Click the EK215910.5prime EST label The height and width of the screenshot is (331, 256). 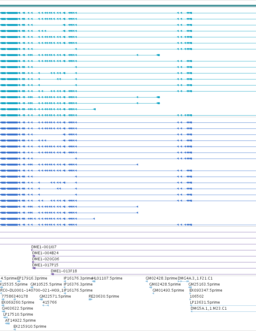click(30, 326)
